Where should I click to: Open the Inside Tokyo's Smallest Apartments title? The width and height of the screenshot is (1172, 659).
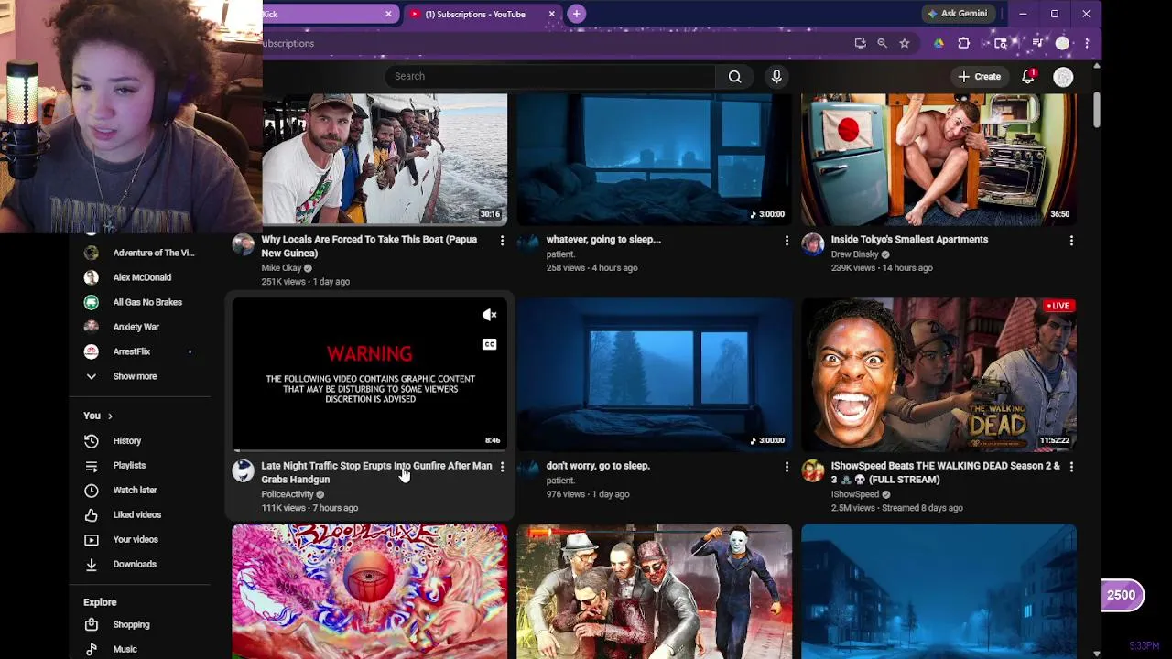(909, 240)
